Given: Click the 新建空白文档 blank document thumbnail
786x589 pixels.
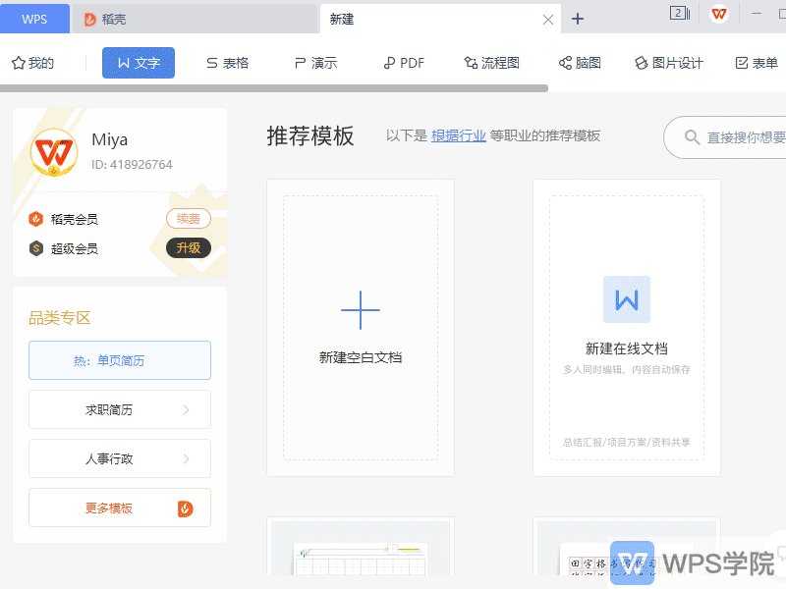Looking at the screenshot, I should (360, 329).
